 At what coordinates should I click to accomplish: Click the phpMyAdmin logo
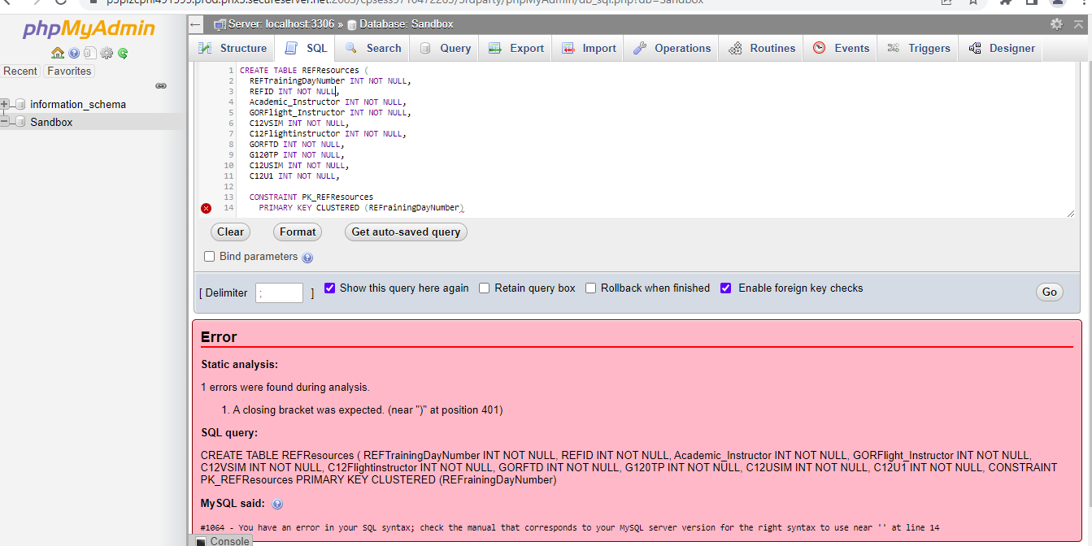tap(89, 29)
